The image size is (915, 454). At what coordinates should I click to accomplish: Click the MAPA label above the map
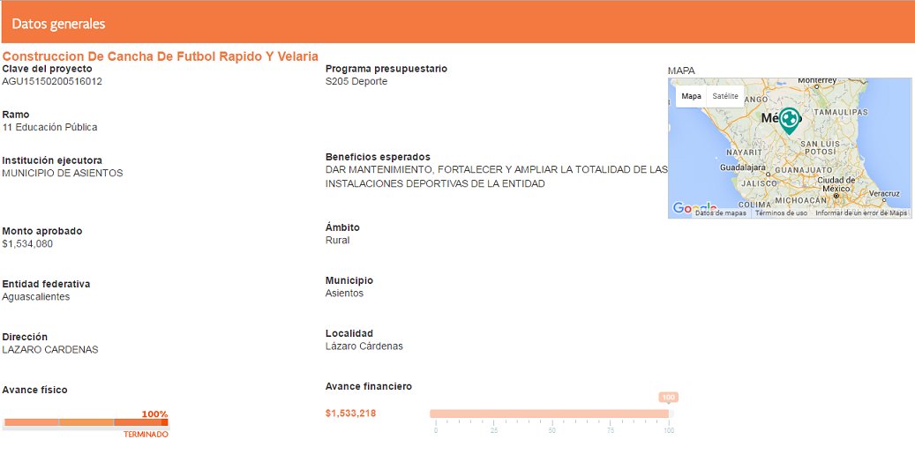pos(681,71)
